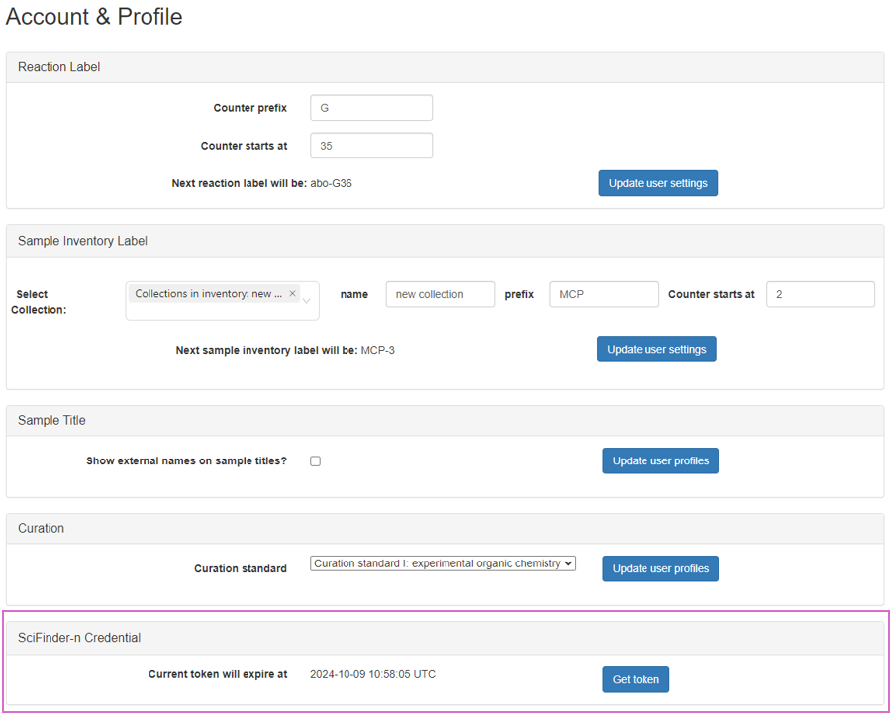Click Update user profiles in Curation section
893x715 pixels.
click(x=660, y=568)
